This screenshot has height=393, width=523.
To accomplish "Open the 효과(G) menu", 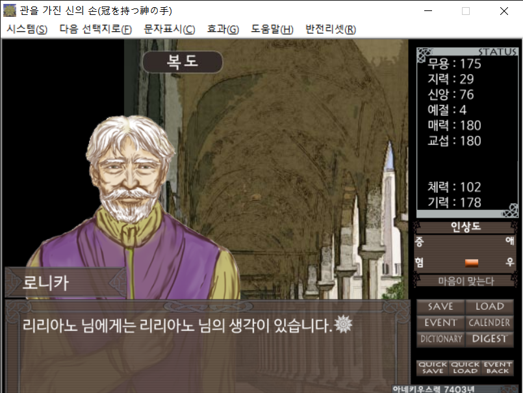I will [x=223, y=29].
